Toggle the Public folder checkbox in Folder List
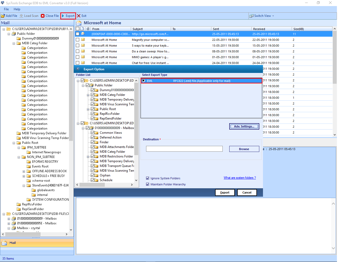338x262 pixels. [x=88, y=85]
